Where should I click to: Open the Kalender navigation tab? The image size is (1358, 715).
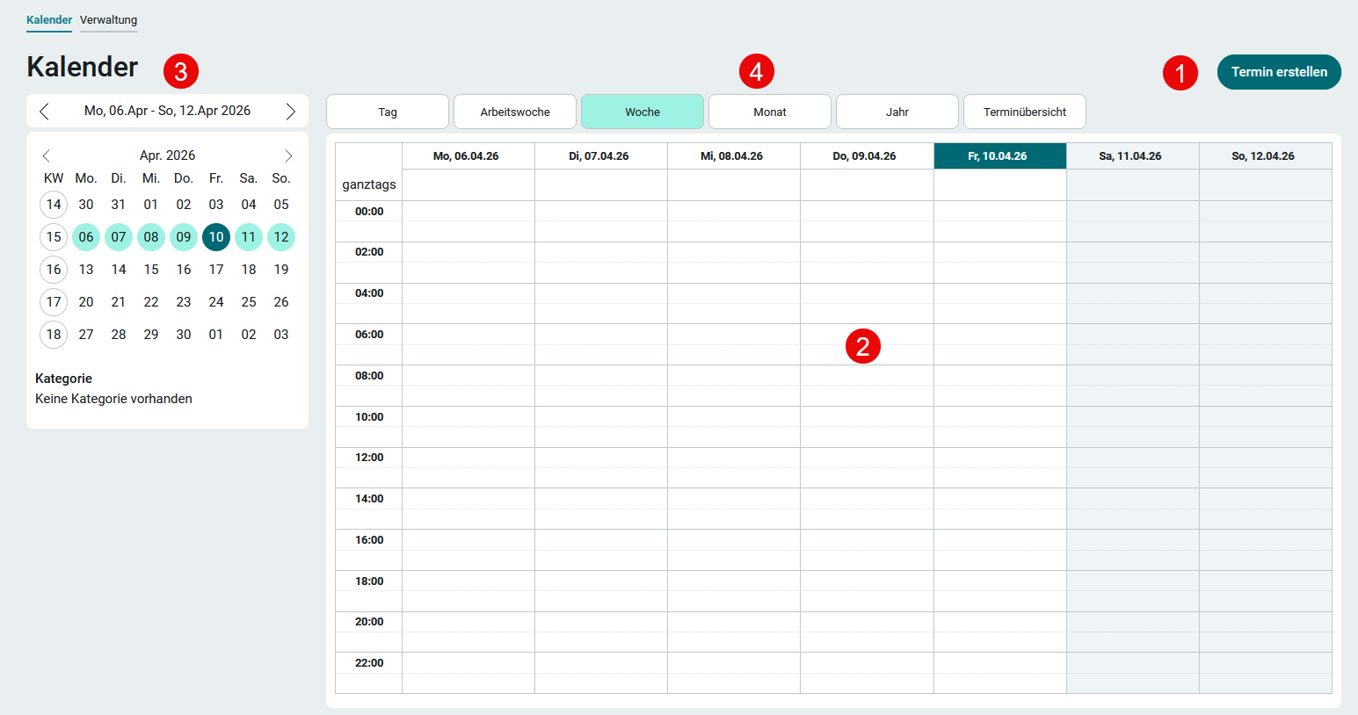[x=49, y=20]
